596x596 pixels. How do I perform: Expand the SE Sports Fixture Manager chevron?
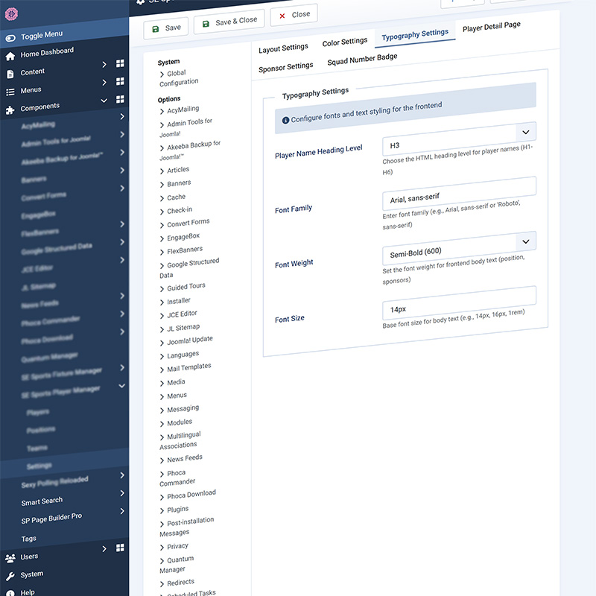click(x=124, y=368)
